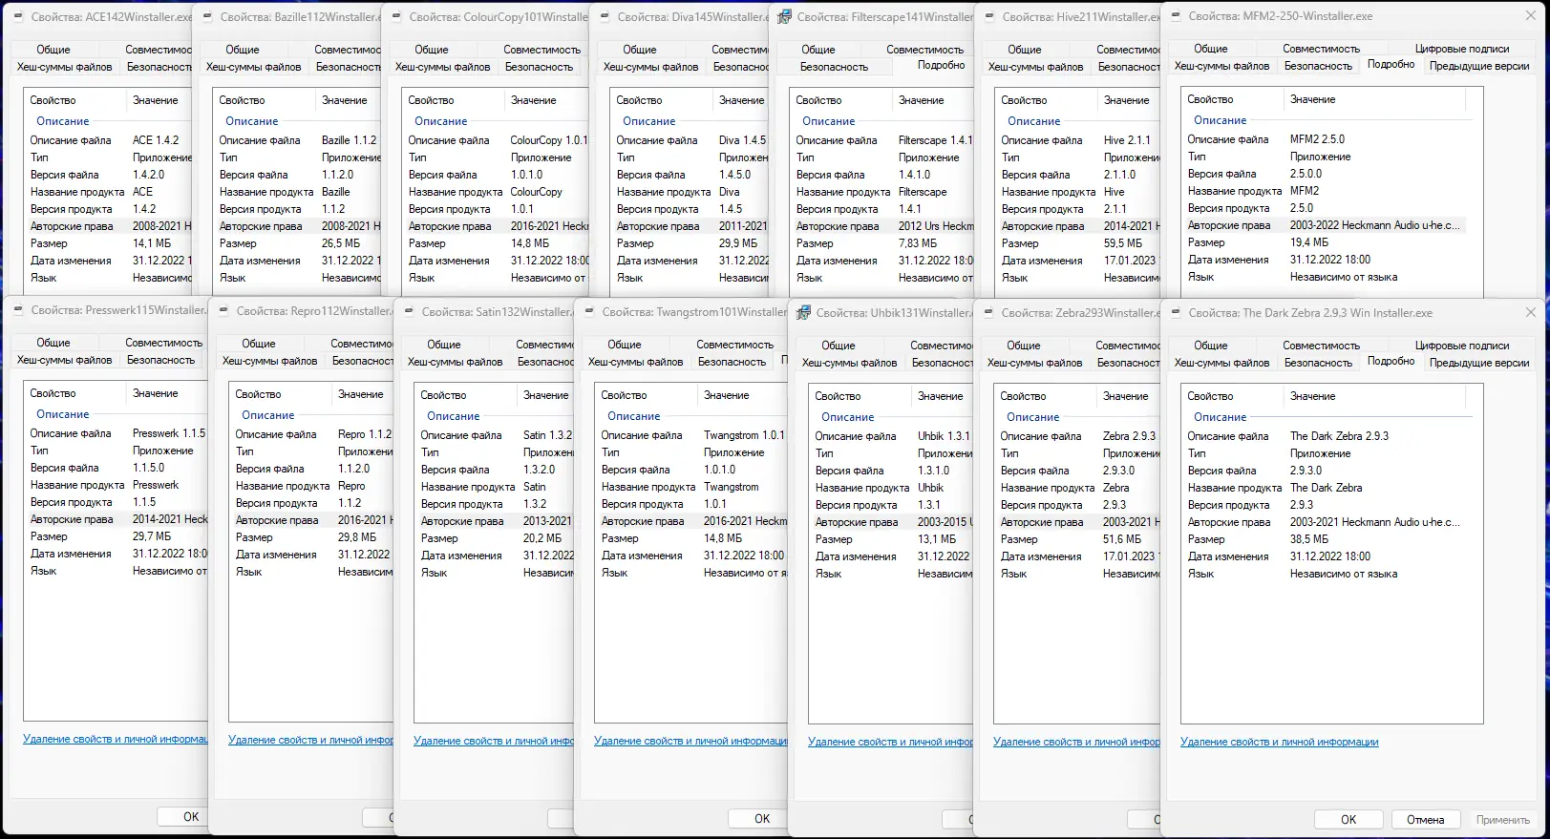Screen dimensions: 1550x839
Task: Click the 'Версия файла' value 1.4.1.0 in Filterscape141Winstaller window
Action: click(914, 175)
